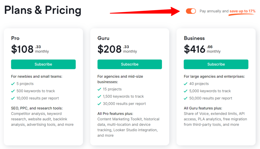This screenshot has width=260, height=149.
Task: Select the checkmark beside 10,000 results per report
Action: tap(13, 98)
